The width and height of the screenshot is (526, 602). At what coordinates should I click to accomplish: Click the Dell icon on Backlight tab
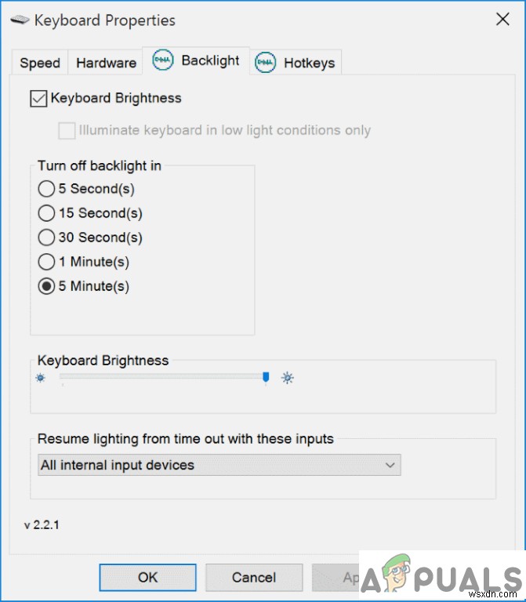pos(162,61)
